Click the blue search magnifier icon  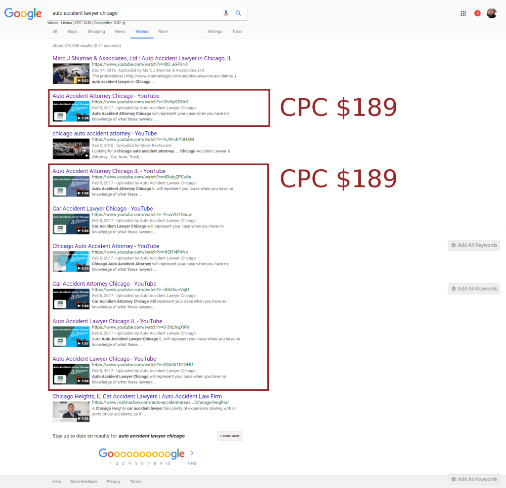point(238,13)
